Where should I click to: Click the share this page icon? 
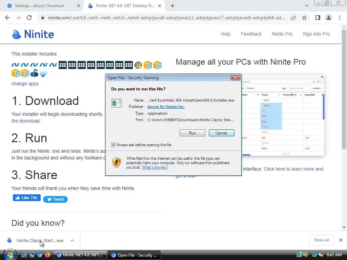(x=293, y=18)
